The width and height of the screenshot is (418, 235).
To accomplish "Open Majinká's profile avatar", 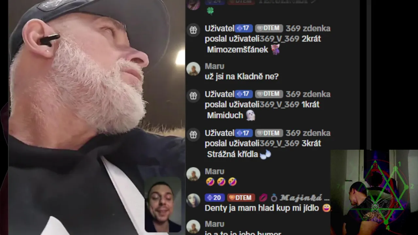I will [x=193, y=200].
